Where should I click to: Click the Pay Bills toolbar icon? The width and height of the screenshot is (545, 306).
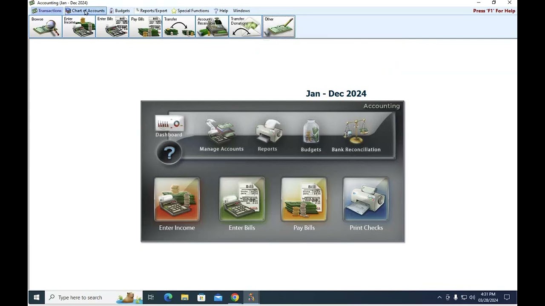(x=145, y=26)
